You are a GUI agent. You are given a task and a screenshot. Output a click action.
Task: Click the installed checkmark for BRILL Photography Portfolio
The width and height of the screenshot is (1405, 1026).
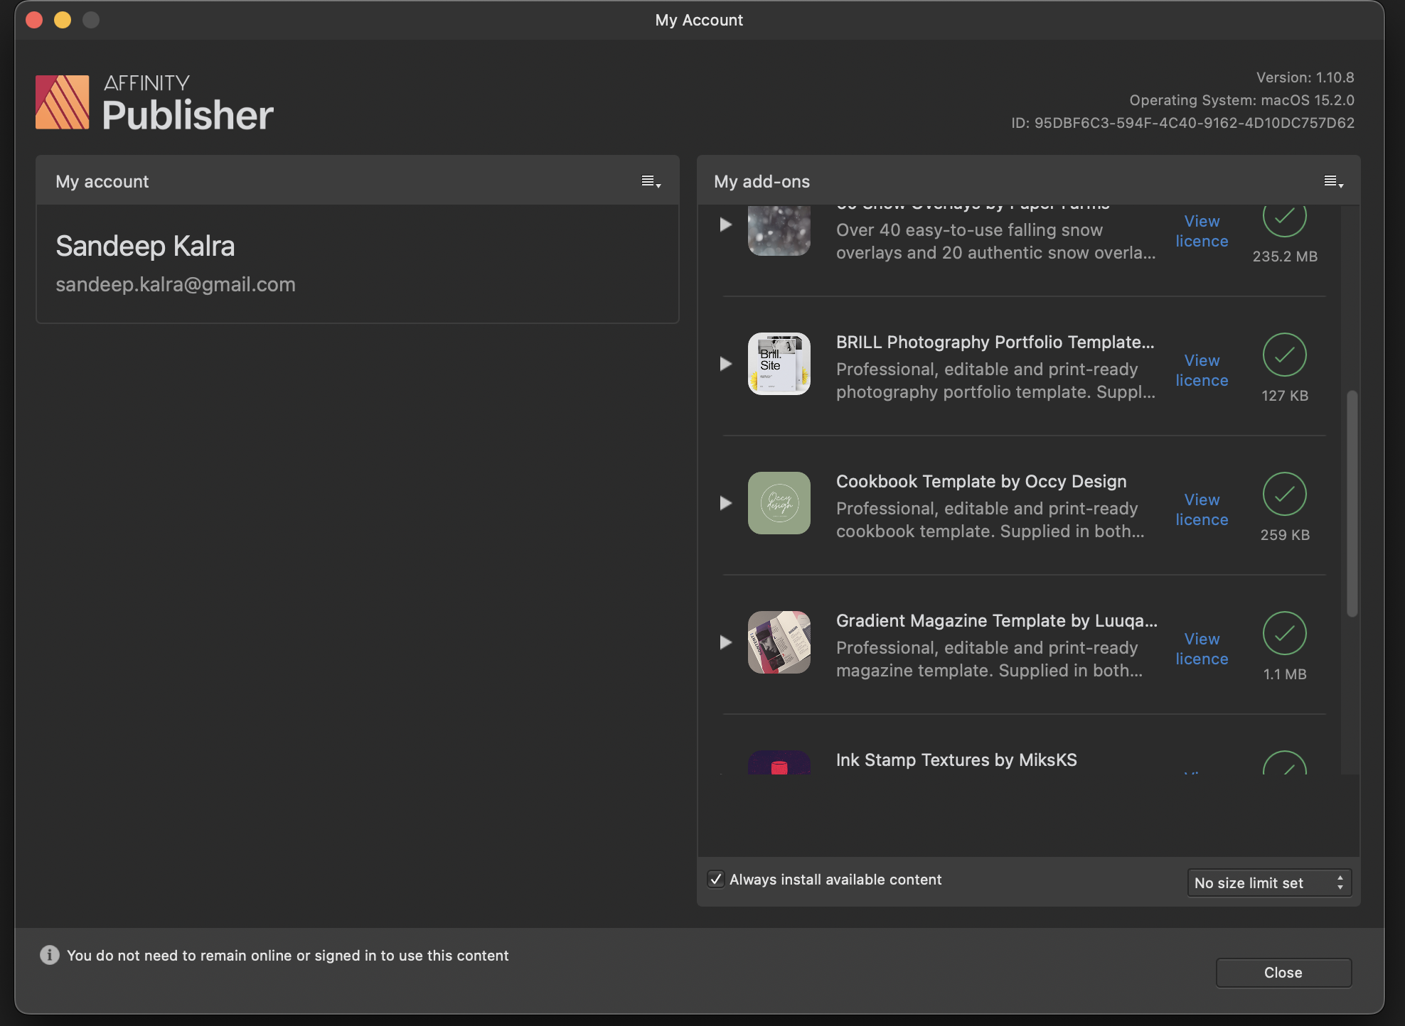coord(1284,355)
